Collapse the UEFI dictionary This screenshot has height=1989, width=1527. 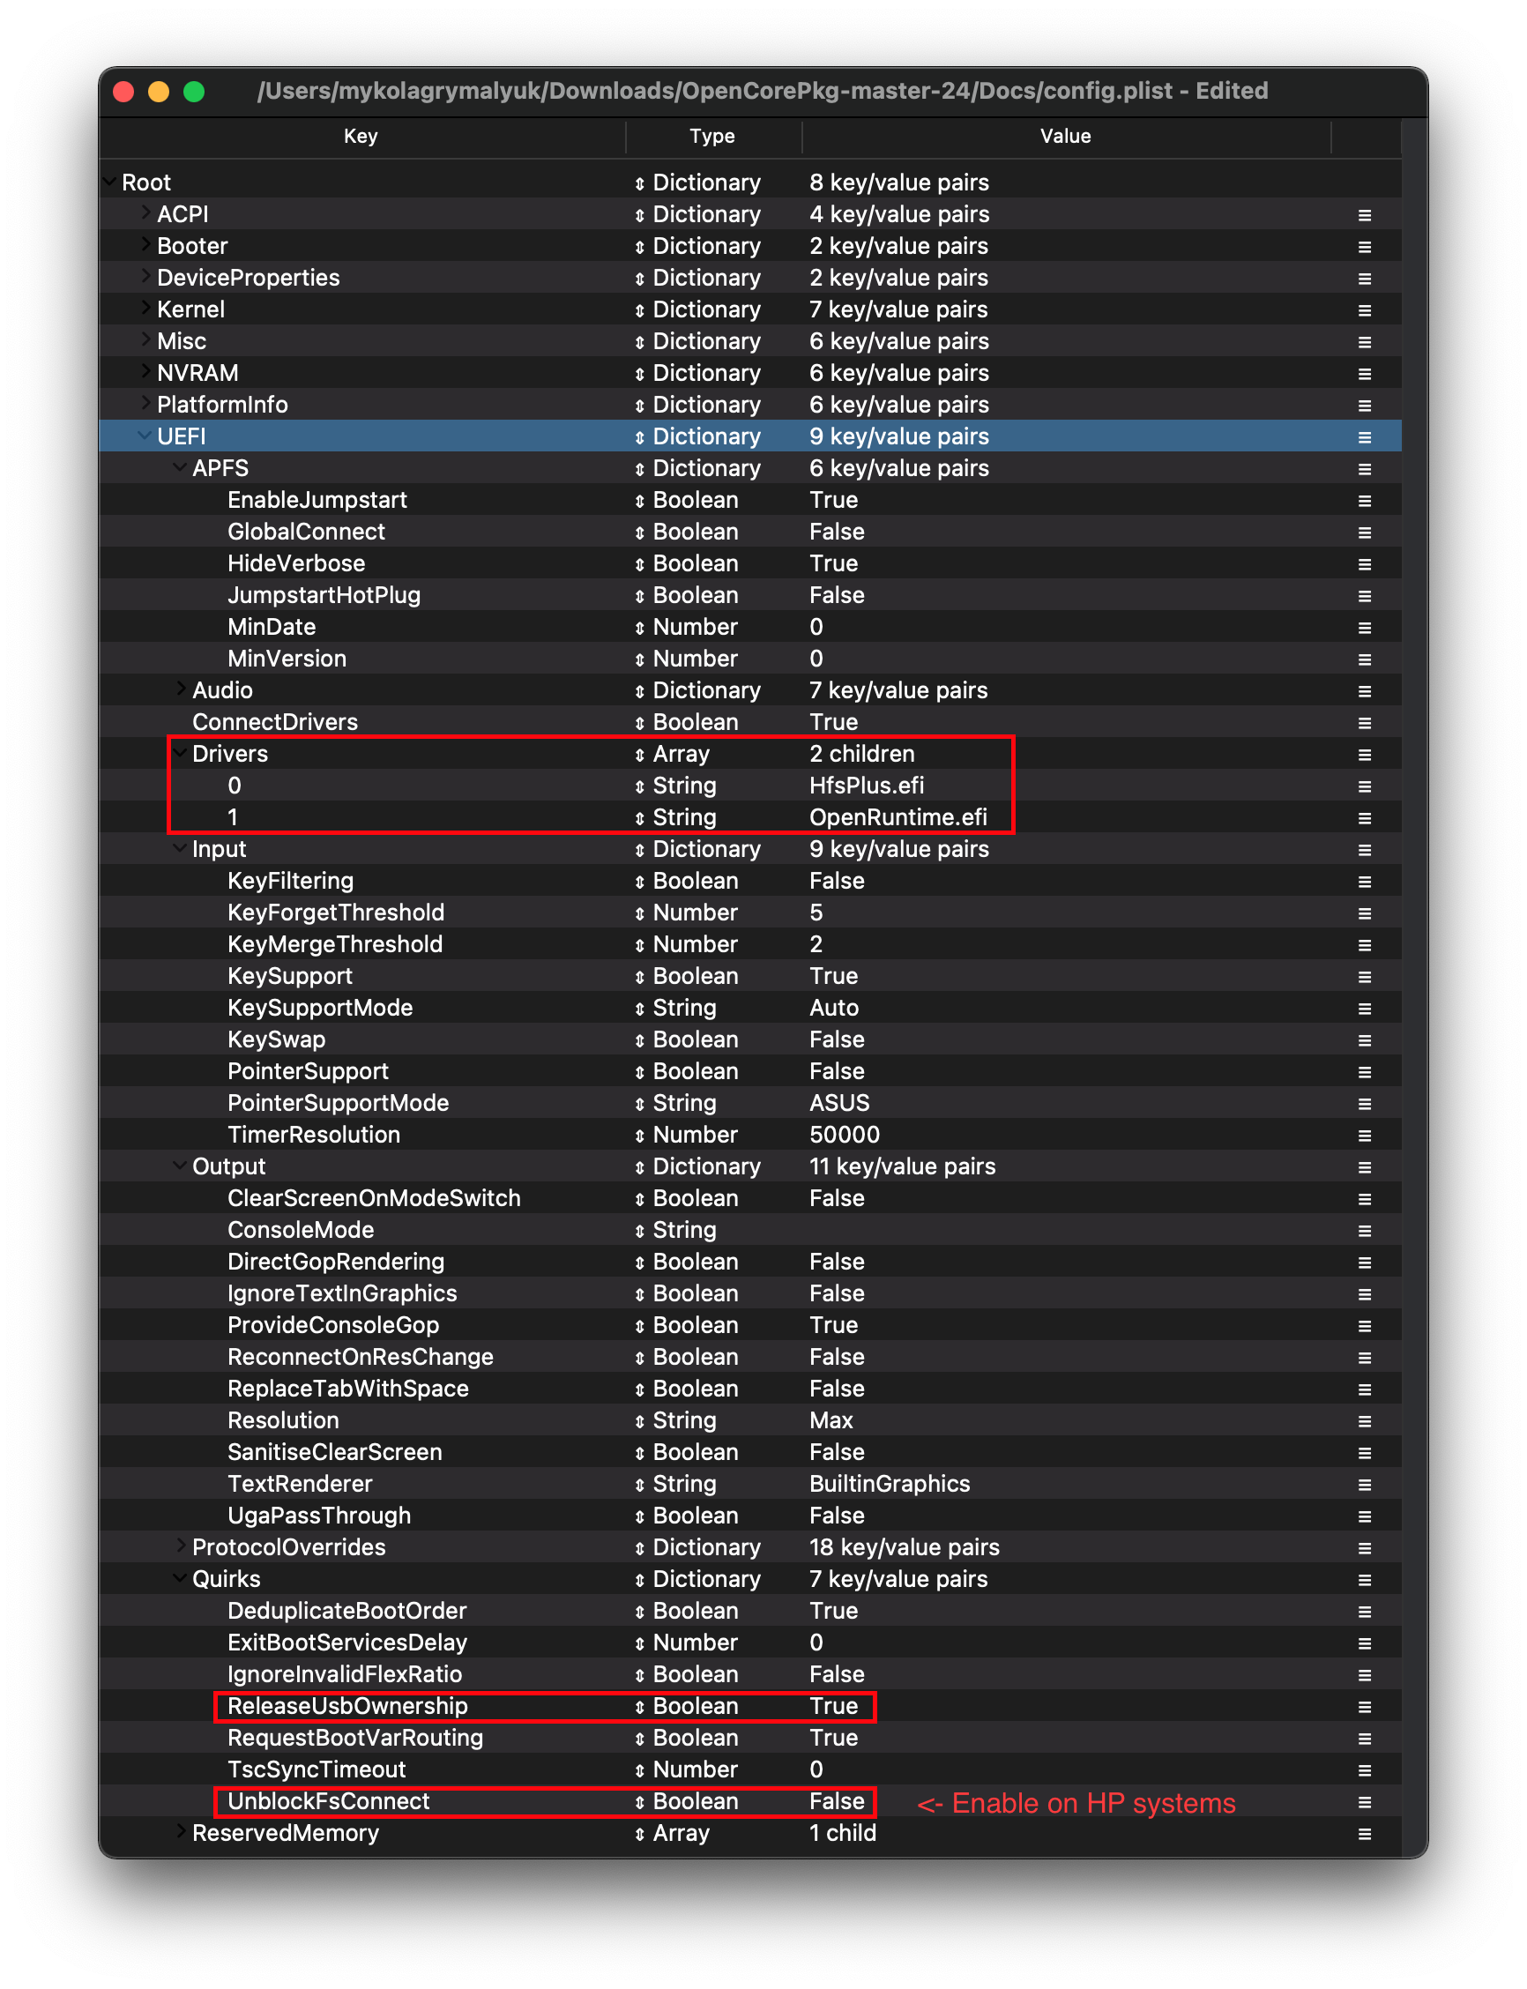pos(145,436)
